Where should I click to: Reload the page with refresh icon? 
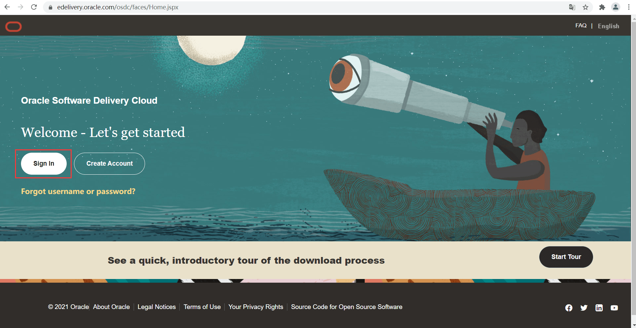click(34, 7)
